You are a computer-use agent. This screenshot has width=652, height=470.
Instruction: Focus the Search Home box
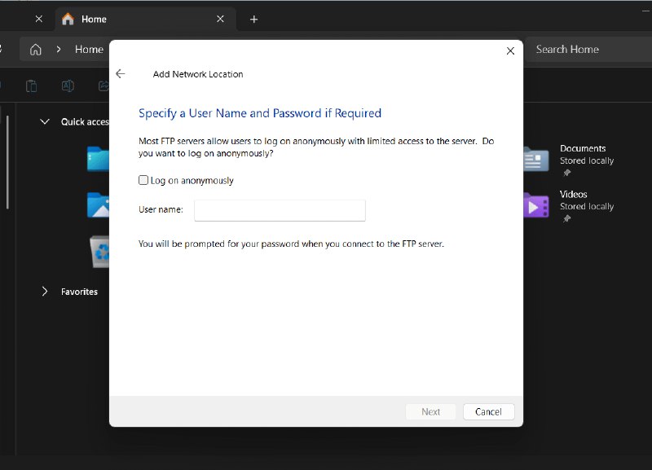[x=588, y=50]
